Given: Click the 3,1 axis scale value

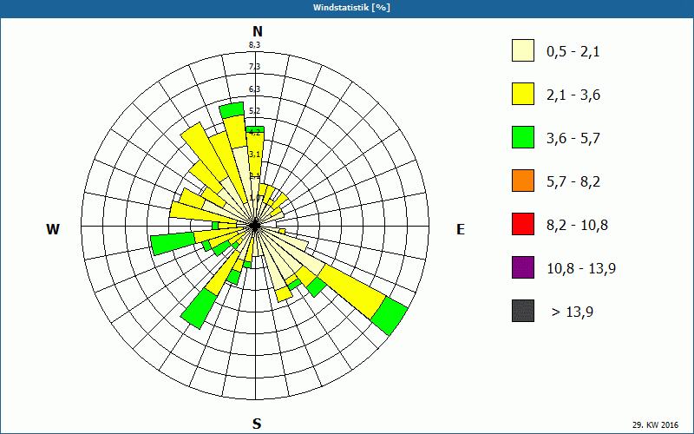Looking at the screenshot, I should pos(254,155).
